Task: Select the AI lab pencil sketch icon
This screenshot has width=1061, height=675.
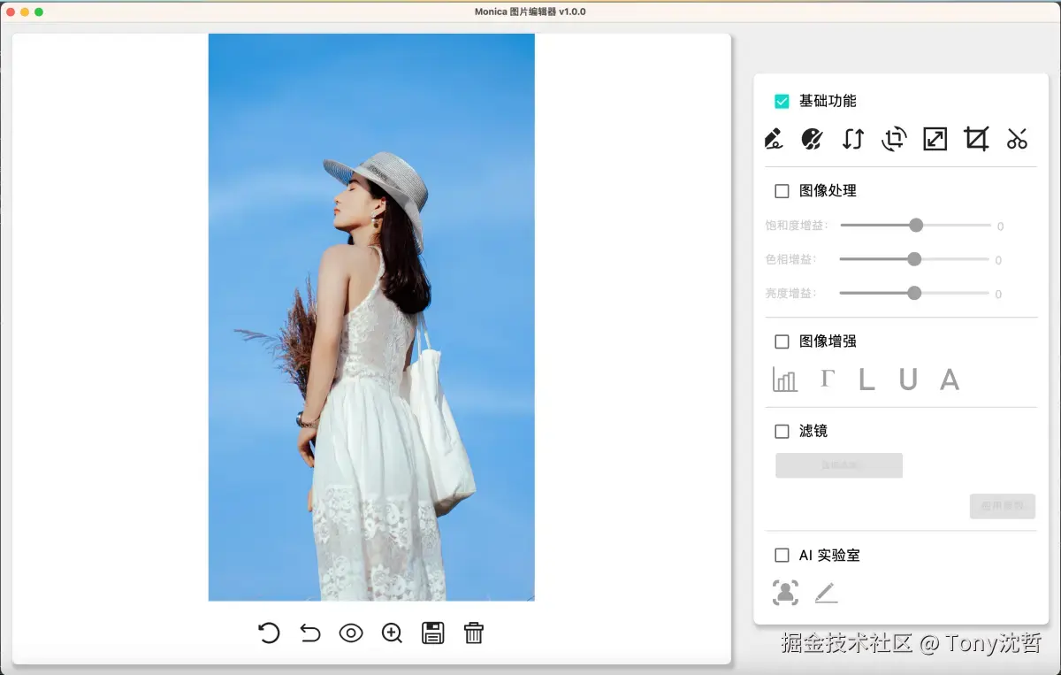Action: pos(826,593)
